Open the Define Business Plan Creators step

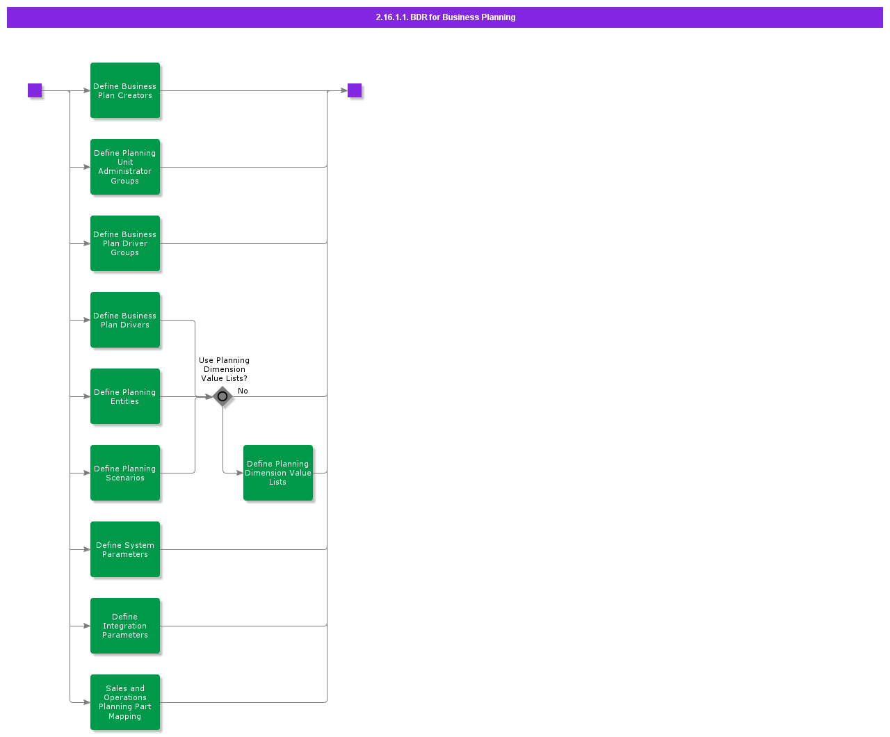coord(125,90)
